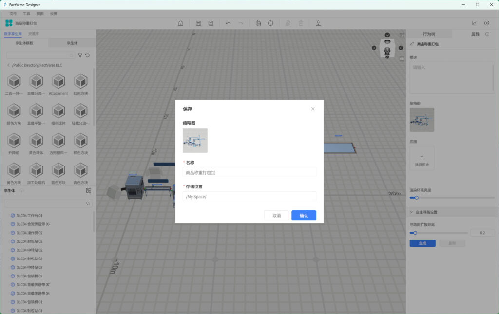
Task: Click the pencil edit icon beside 商品称重打包
Action: [412, 44]
